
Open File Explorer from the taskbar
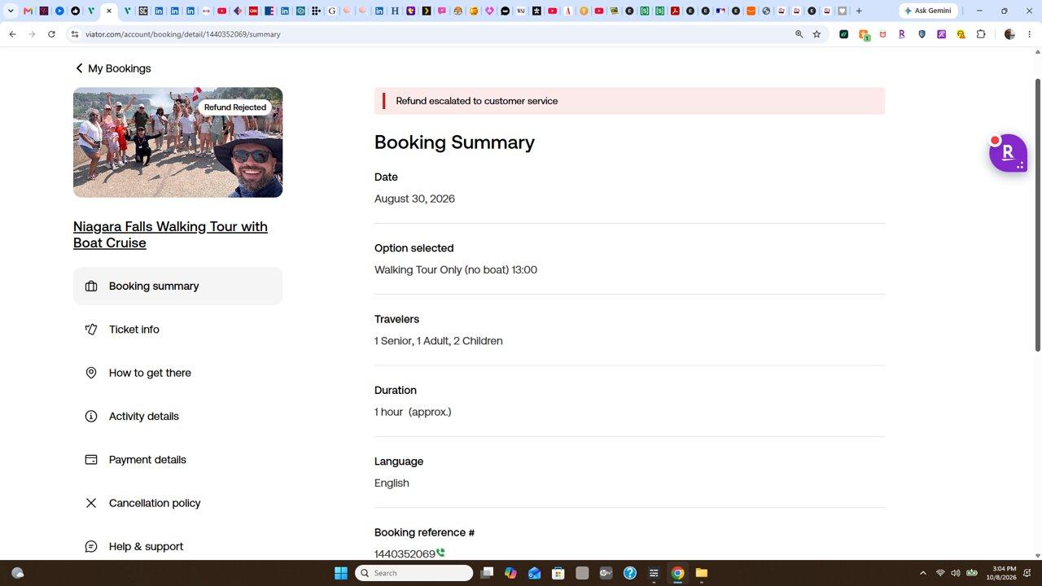[x=701, y=573]
